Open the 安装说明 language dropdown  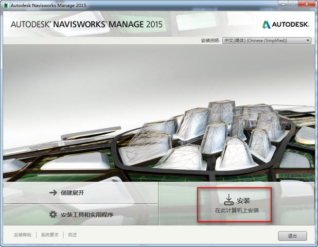tap(267, 40)
